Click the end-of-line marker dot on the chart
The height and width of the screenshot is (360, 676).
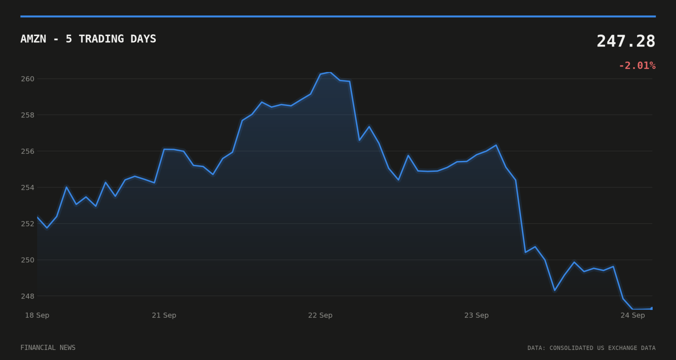point(652,309)
